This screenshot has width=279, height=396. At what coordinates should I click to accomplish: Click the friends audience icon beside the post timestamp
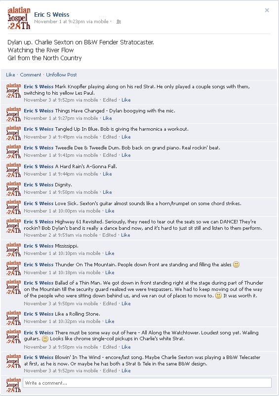[x=118, y=22]
